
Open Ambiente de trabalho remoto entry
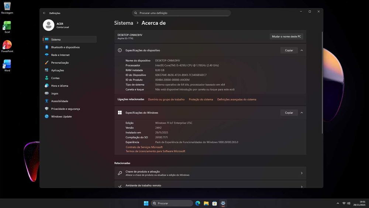tap(210, 184)
